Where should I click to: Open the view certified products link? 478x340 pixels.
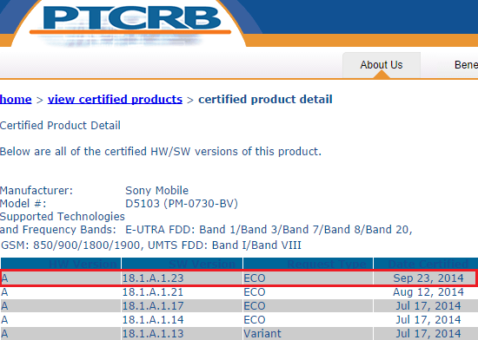pyautogui.click(x=115, y=100)
